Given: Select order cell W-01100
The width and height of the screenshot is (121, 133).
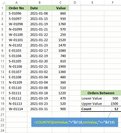Looking at the screenshot, I should tap(16, 35).
